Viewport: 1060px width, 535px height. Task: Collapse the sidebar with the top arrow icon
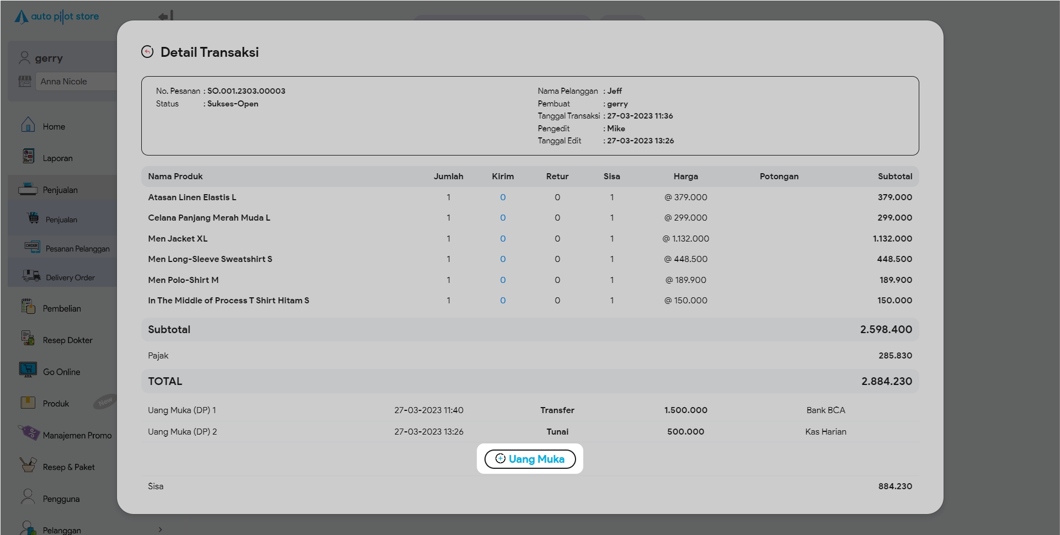(x=166, y=16)
